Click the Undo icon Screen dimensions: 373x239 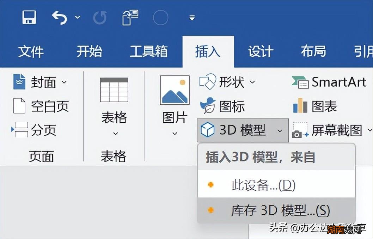(59, 17)
